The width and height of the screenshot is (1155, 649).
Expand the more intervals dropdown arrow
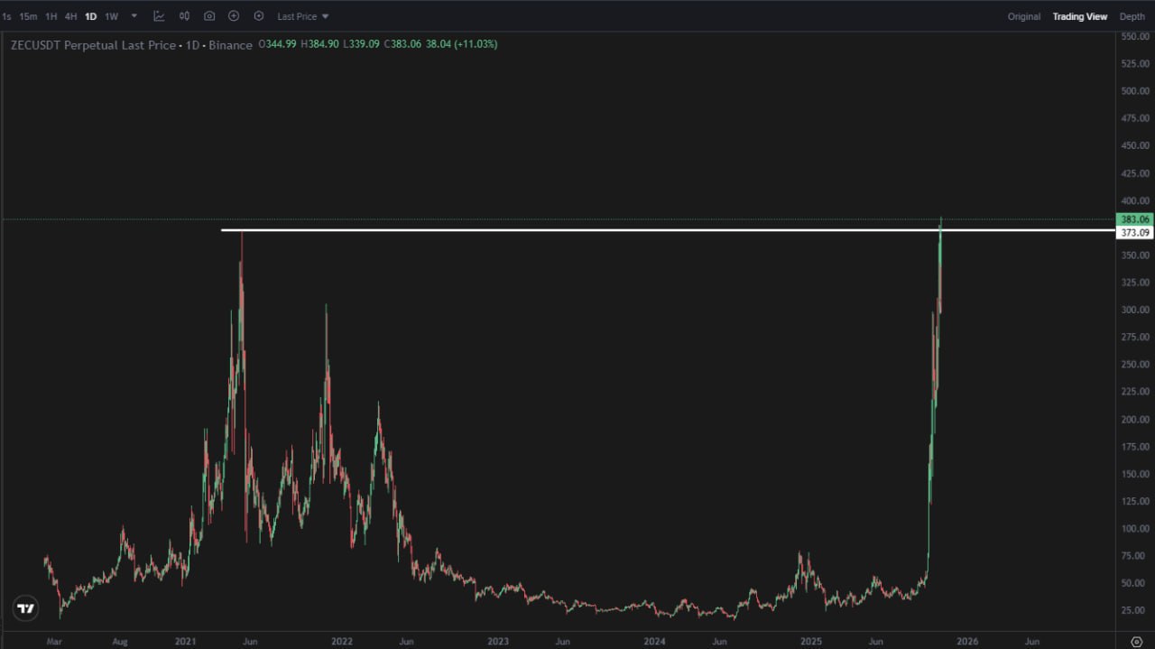click(x=134, y=16)
